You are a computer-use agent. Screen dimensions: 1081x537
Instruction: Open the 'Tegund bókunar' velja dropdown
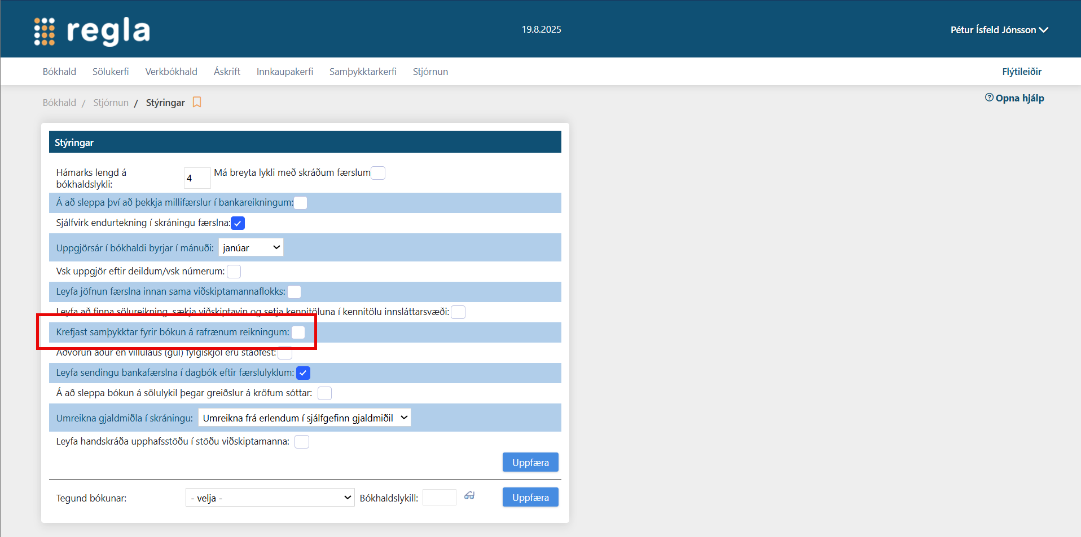pos(270,498)
